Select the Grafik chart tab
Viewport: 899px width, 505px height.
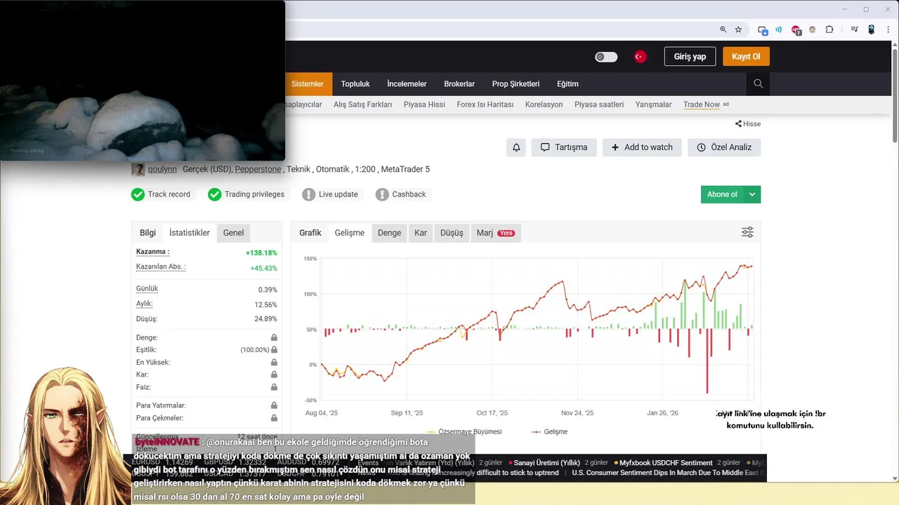click(x=310, y=233)
